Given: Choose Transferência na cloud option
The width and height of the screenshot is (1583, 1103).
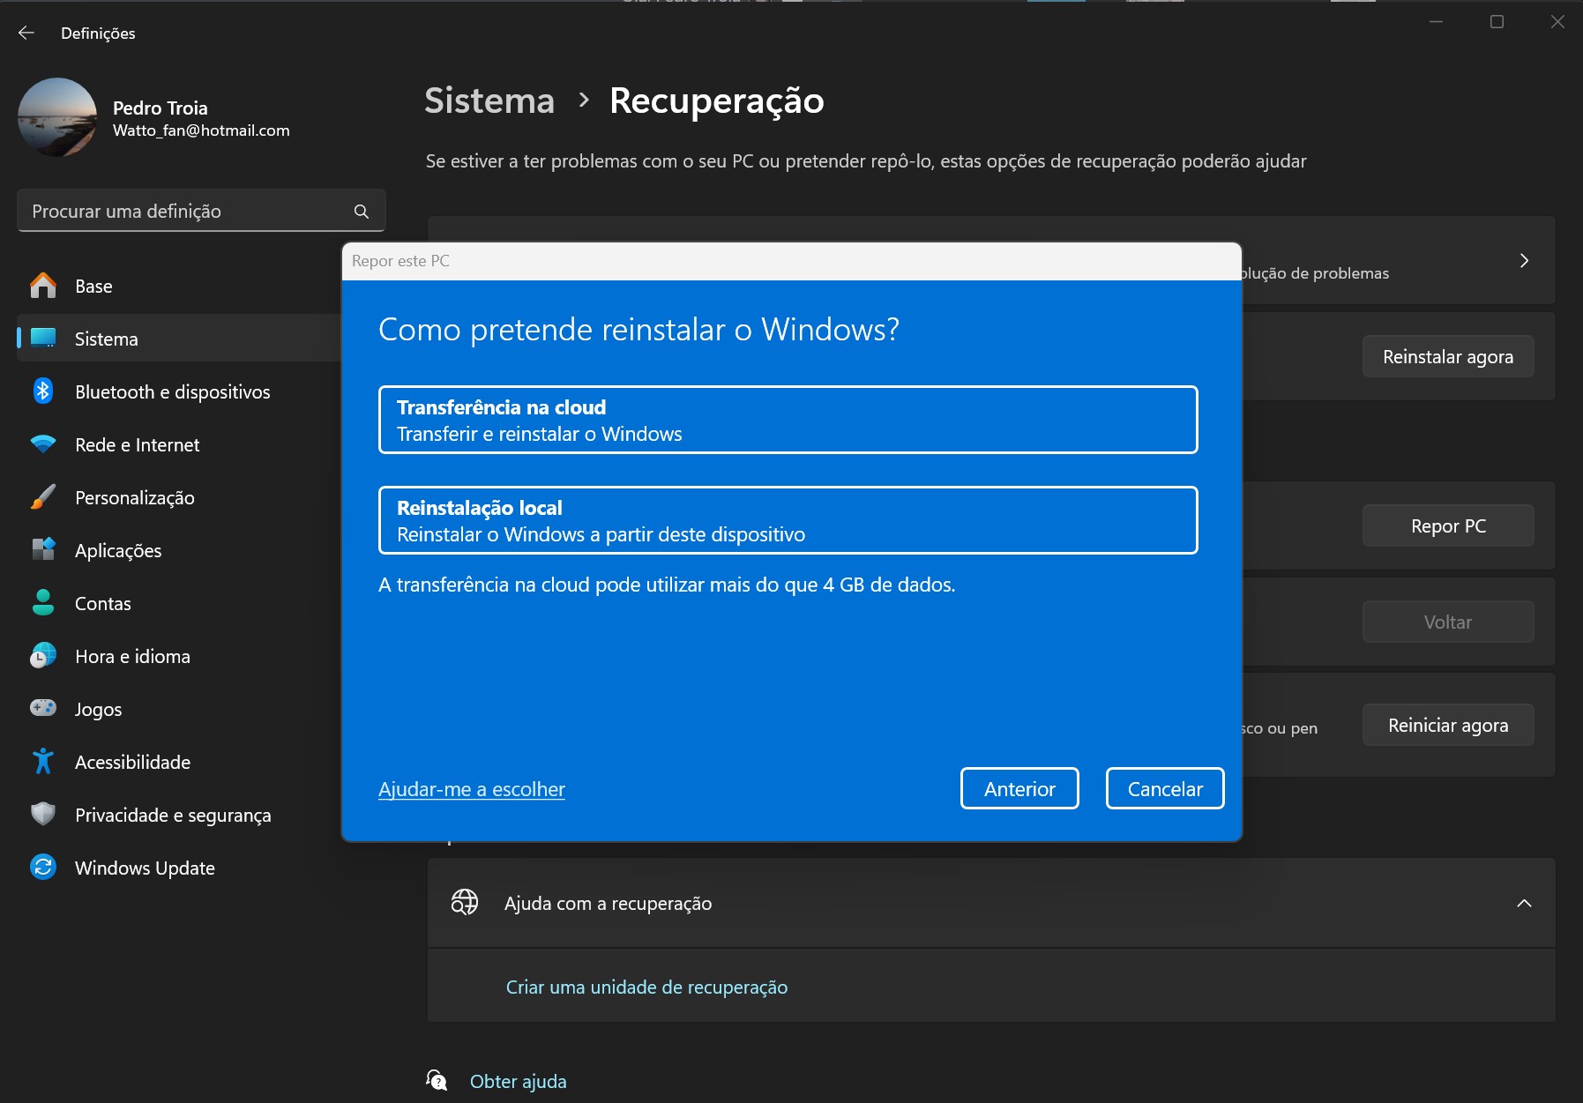Looking at the screenshot, I should coord(788,420).
